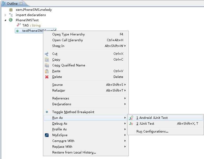Click the MyEclipse logo icon
This screenshot has width=204, height=159.
click(x=47, y=135)
